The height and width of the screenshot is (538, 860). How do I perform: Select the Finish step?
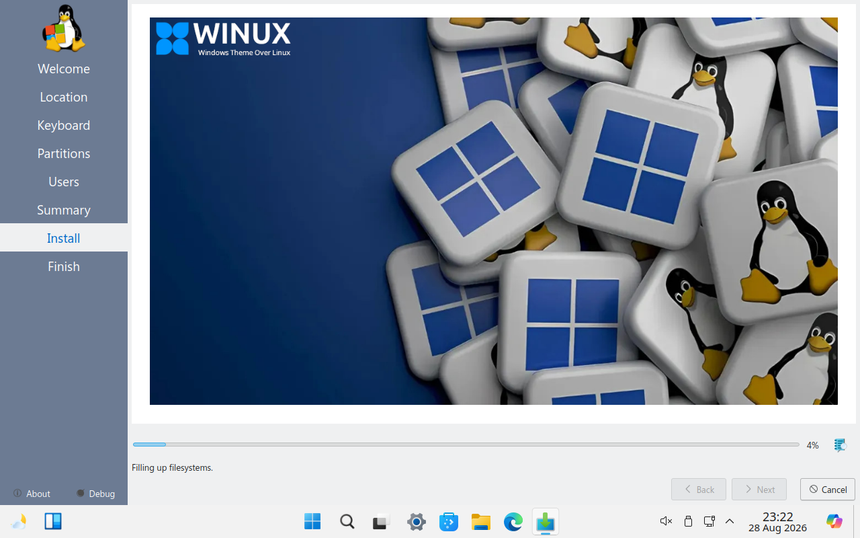[64, 266]
